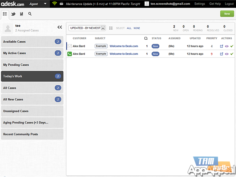Select Available Cases filter

coord(32,42)
